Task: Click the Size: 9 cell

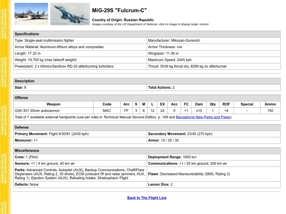Action: pos(81,88)
